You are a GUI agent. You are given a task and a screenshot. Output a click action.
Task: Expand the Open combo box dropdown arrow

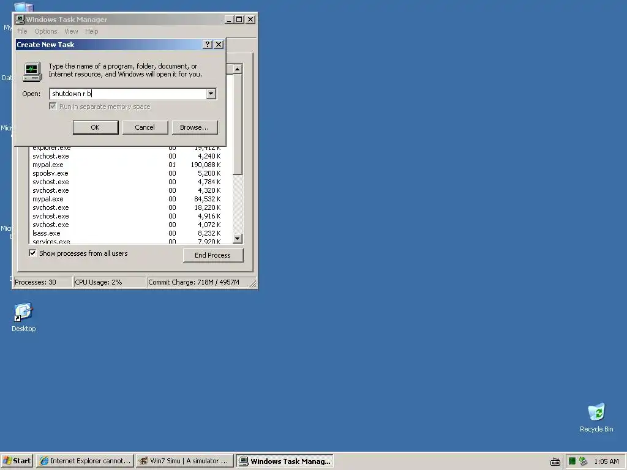point(211,94)
